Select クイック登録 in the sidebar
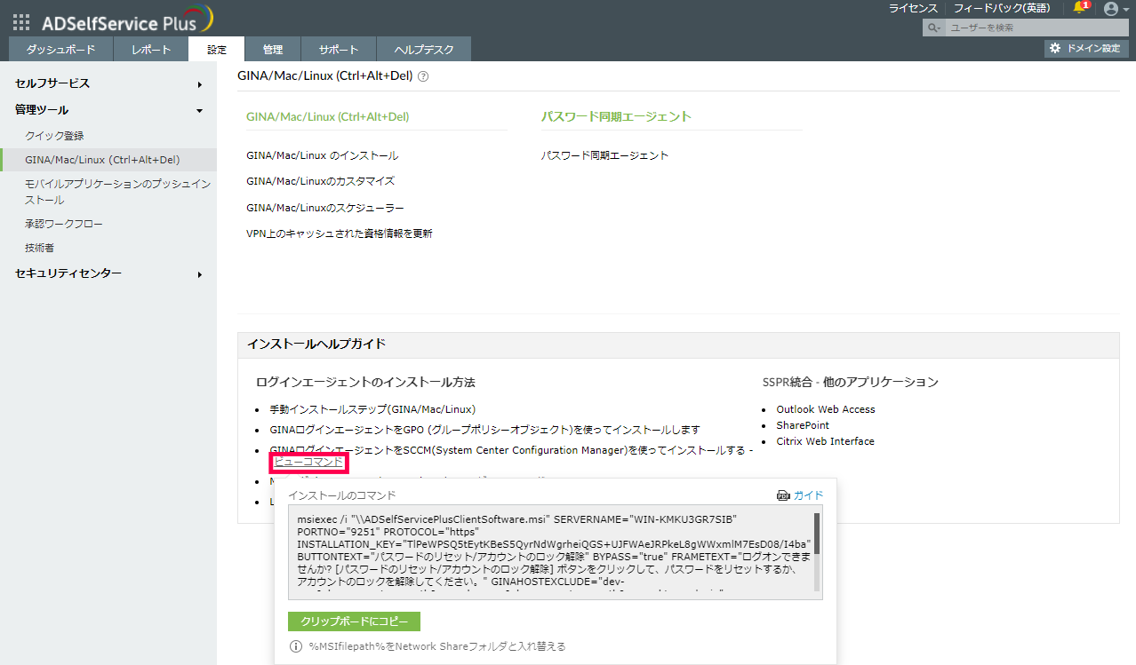1136x665 pixels. [54, 136]
